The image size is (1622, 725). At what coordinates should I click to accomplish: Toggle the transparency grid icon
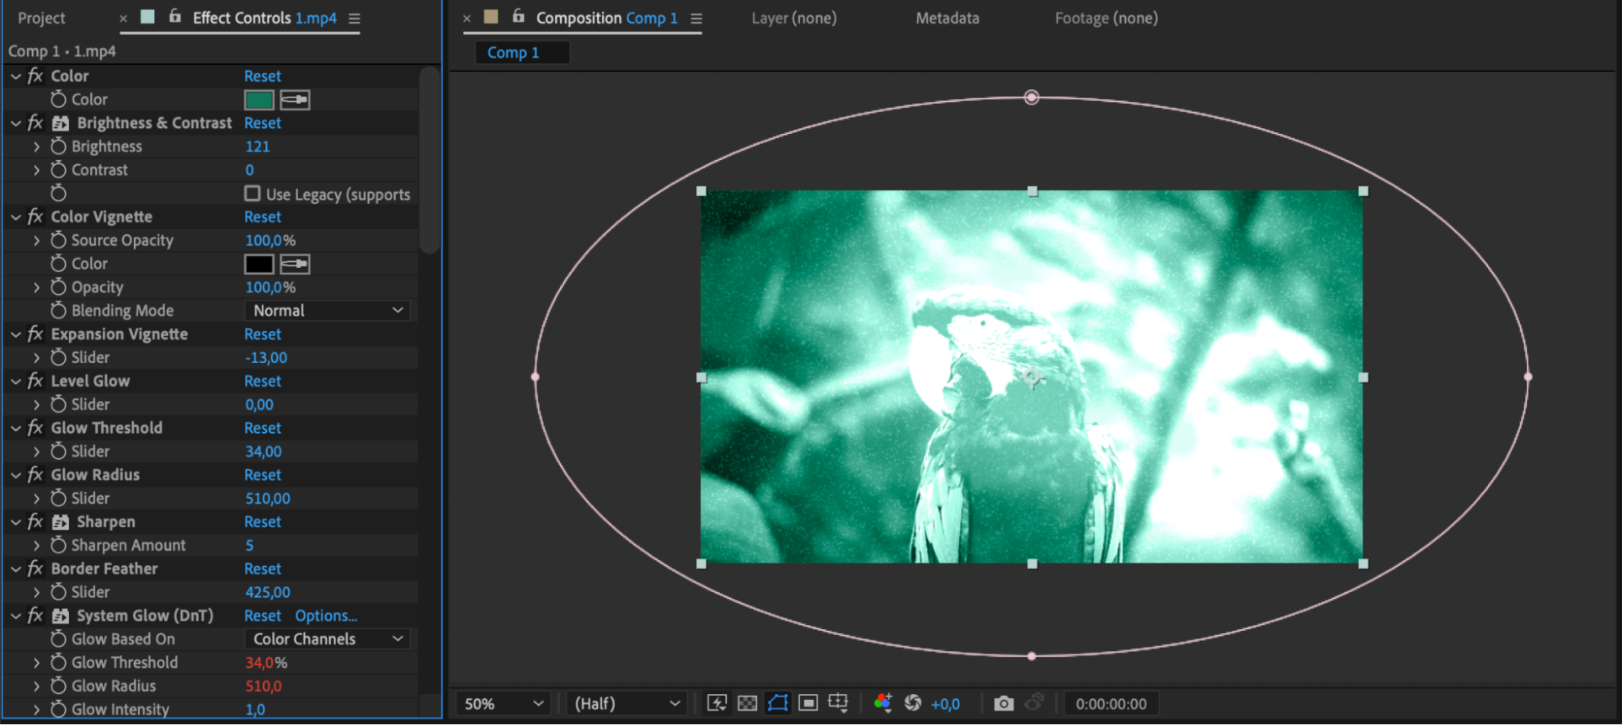(x=747, y=703)
